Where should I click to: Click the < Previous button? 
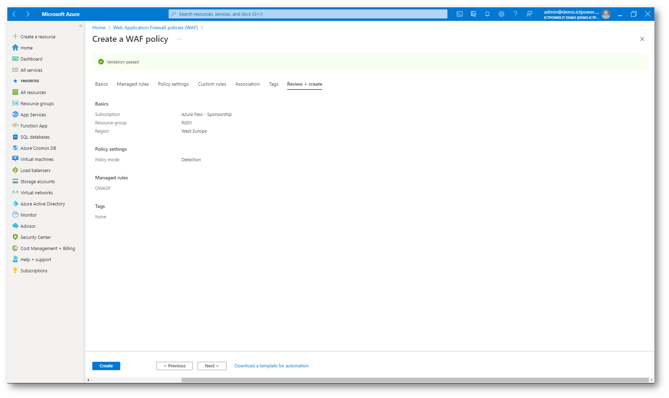pyautogui.click(x=174, y=366)
